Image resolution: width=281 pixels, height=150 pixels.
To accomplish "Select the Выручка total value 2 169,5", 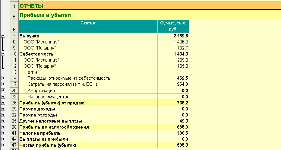I will [x=173, y=36].
